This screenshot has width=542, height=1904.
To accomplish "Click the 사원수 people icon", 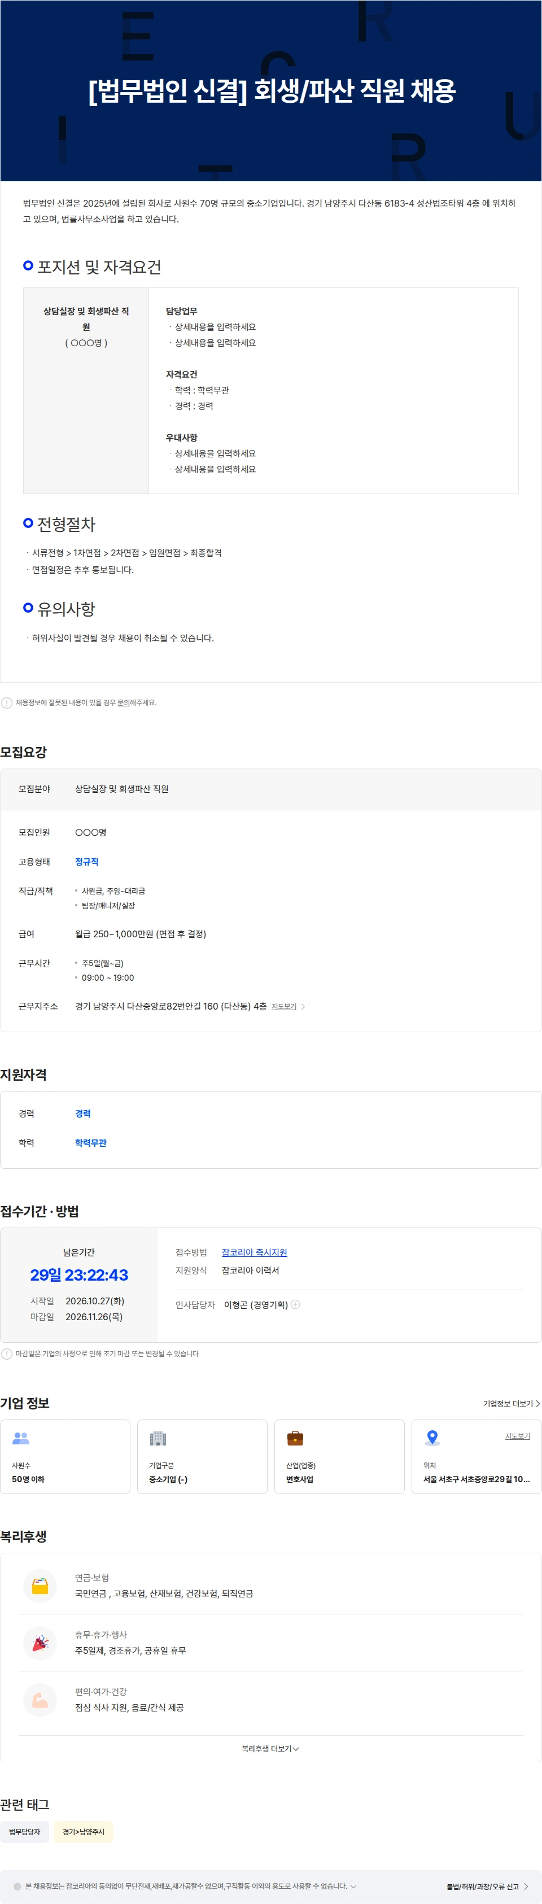I will [x=21, y=1438].
